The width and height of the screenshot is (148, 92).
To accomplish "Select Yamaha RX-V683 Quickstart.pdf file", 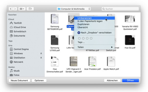I will (130, 23).
